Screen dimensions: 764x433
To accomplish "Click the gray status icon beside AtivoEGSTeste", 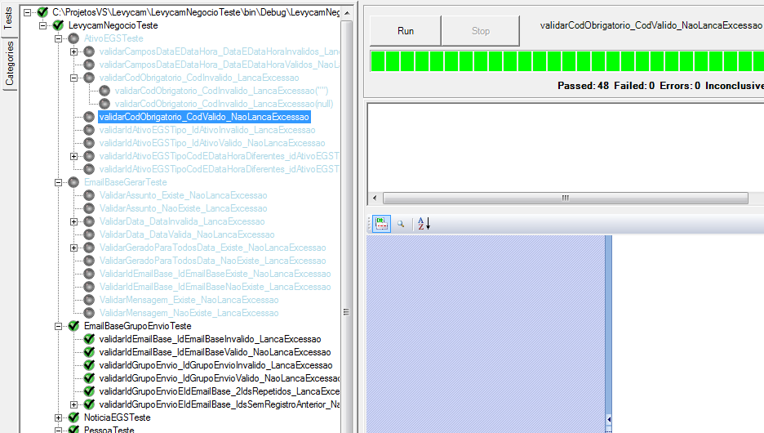I will (x=73, y=38).
